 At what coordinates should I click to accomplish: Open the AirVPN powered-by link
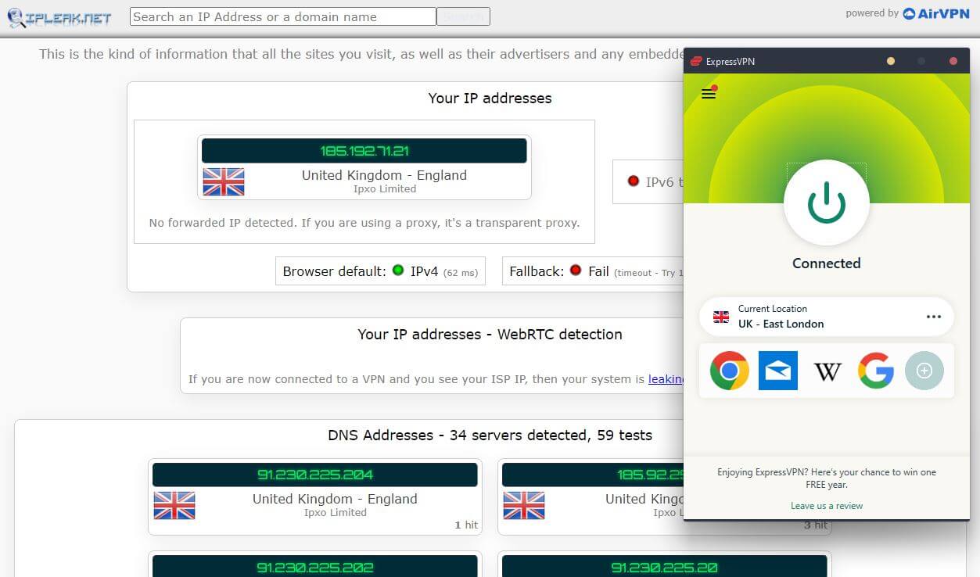pyautogui.click(x=935, y=13)
